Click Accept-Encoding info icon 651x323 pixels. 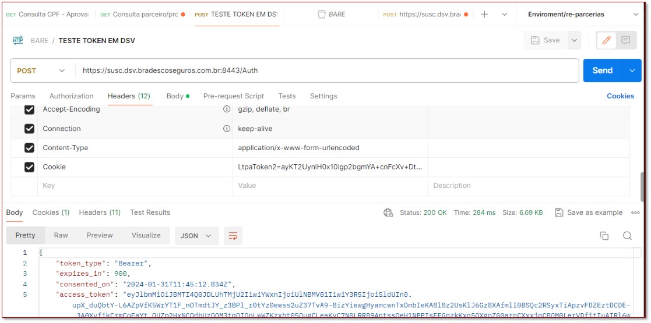point(227,109)
